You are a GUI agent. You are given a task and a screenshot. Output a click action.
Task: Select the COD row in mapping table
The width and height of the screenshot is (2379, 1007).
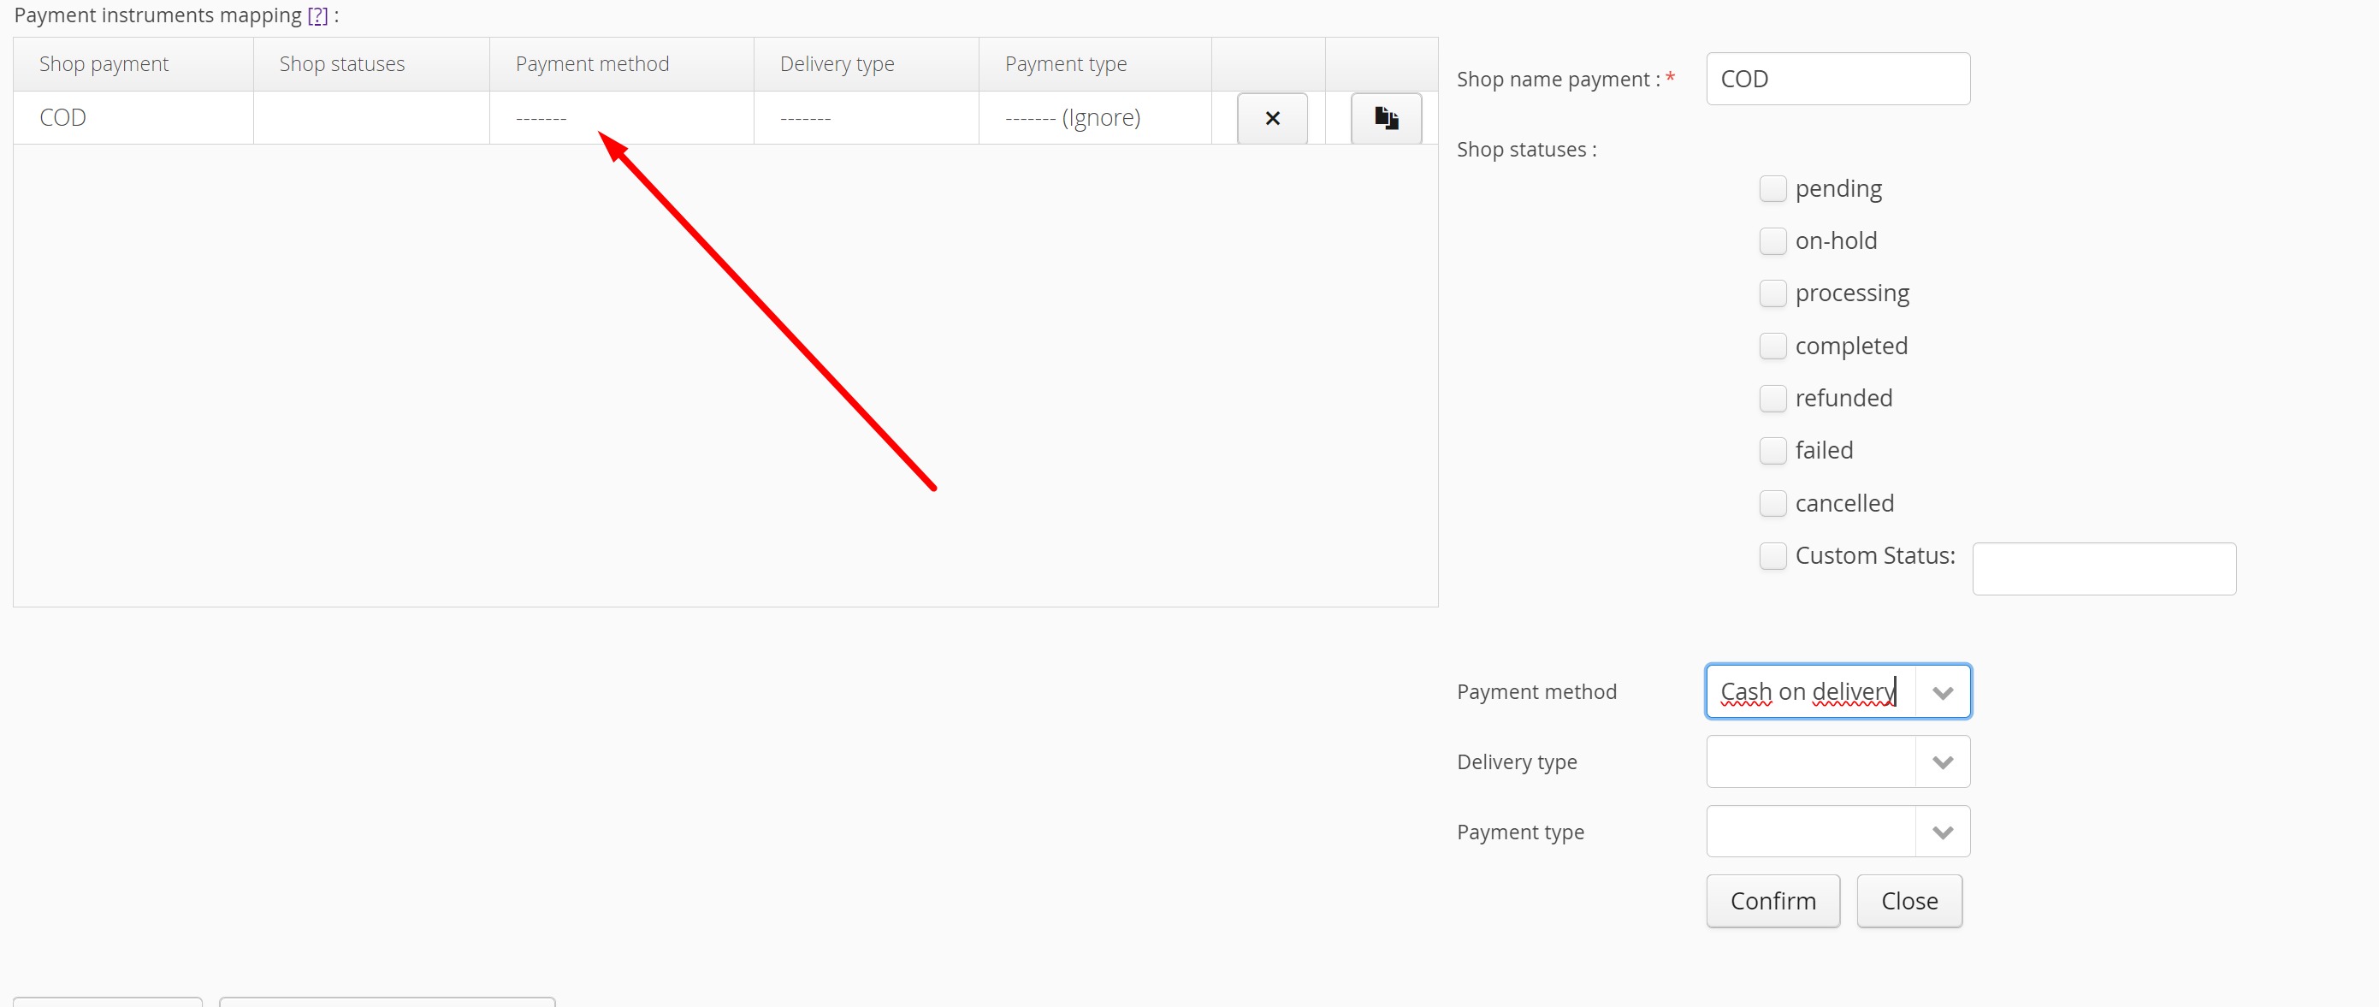point(62,118)
